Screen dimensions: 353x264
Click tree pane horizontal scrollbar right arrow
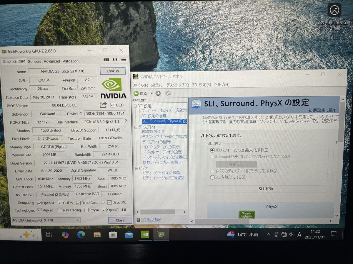(x=185, y=212)
